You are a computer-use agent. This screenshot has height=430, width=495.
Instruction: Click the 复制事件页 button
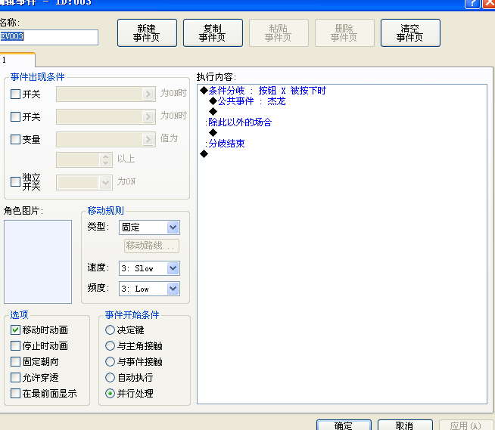pyautogui.click(x=213, y=32)
